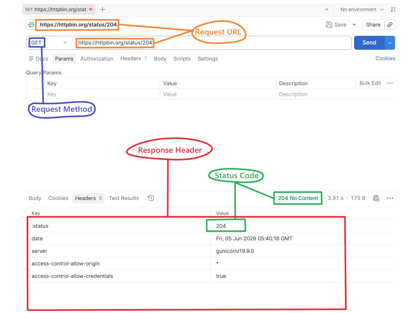Open the response history clock icon
417x313 pixels.
click(151, 198)
